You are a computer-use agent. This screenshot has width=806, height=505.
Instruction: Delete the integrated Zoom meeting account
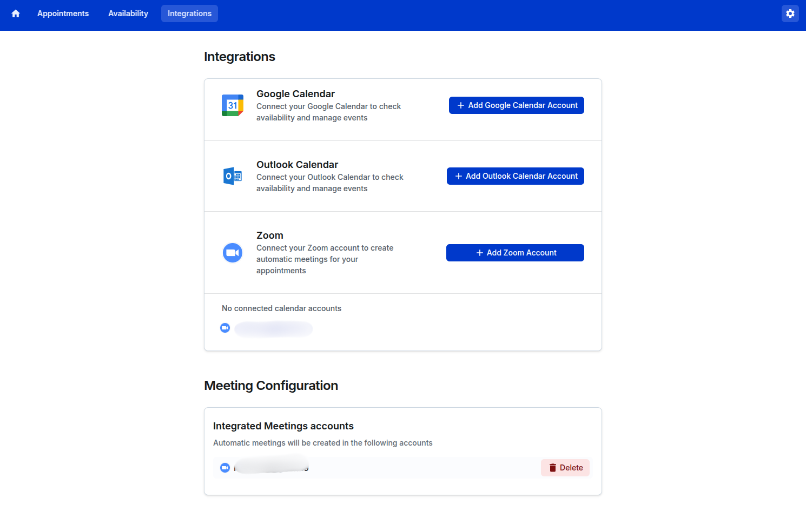coord(565,468)
